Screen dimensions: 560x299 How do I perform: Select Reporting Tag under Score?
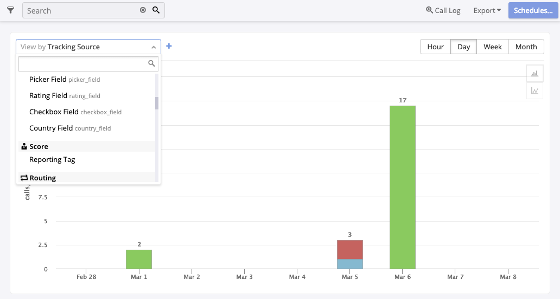tap(52, 160)
